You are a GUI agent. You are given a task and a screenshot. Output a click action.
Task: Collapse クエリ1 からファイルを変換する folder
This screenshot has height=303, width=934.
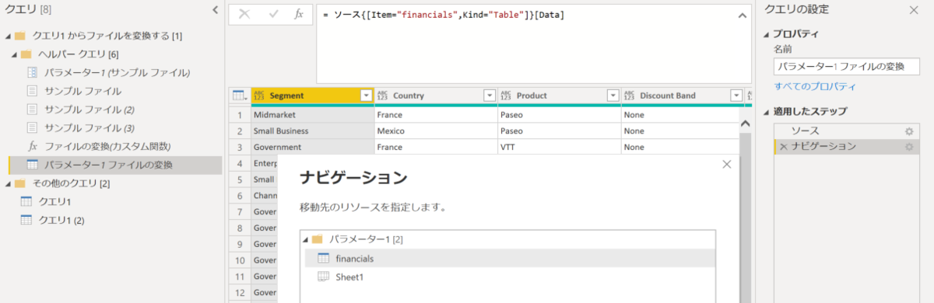[7, 36]
